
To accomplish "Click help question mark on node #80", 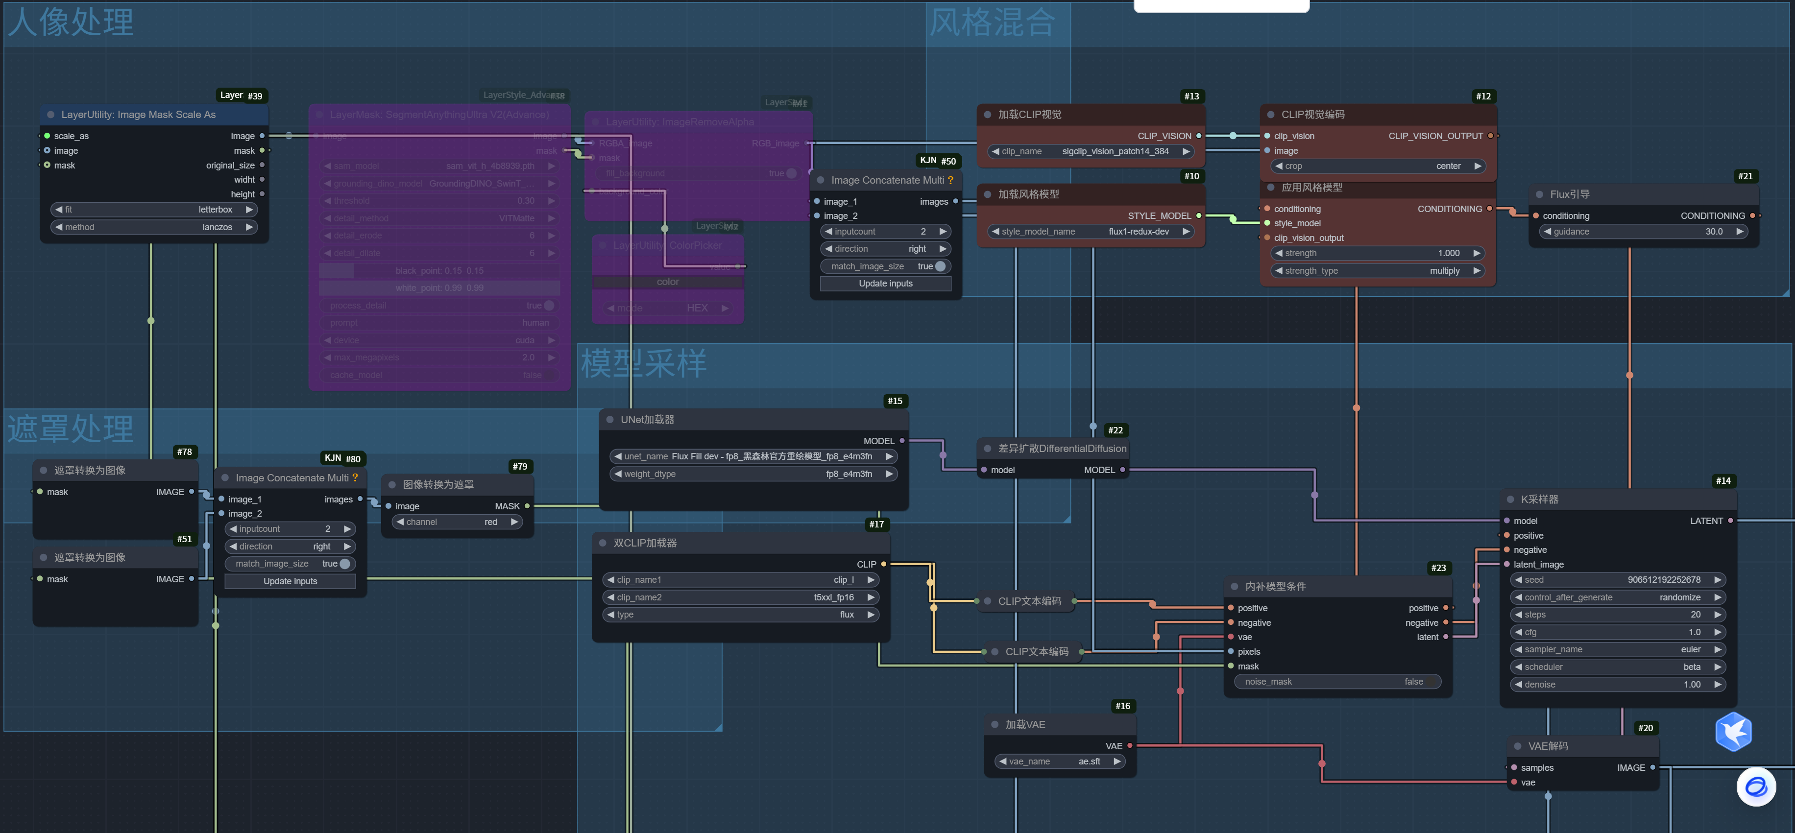I will [x=355, y=478].
